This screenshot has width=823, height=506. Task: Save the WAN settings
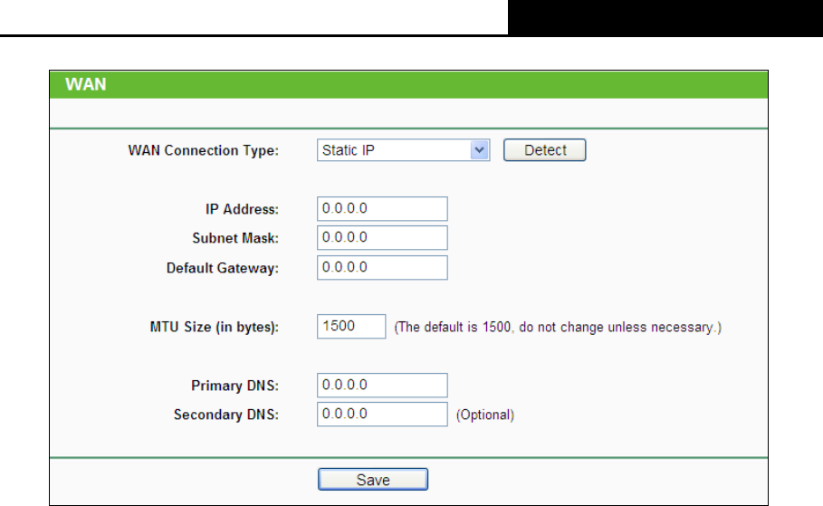point(373,479)
